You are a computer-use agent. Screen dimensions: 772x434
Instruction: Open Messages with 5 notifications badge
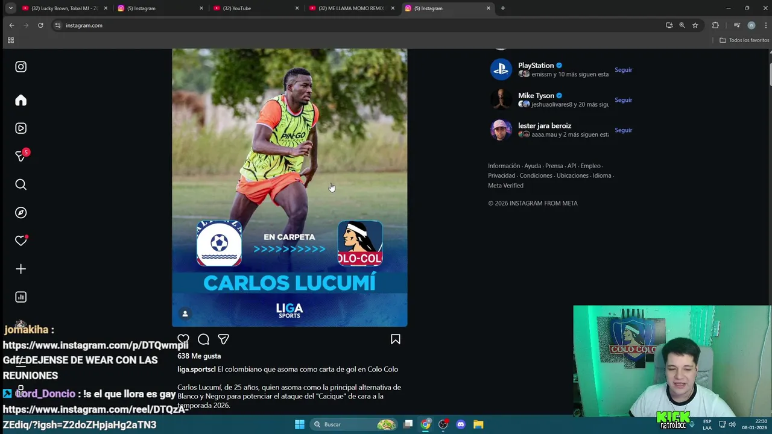click(x=22, y=156)
